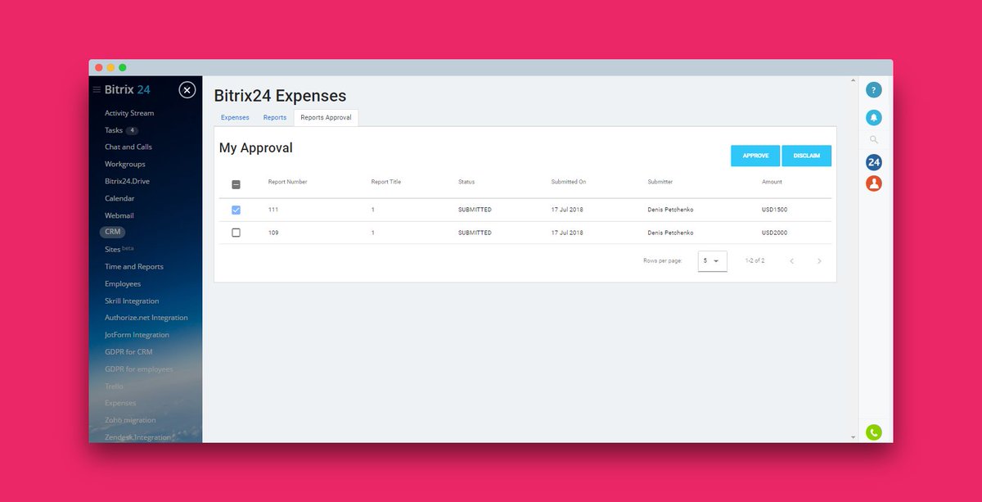Open Trello in sidebar
This screenshot has height=502, width=982.
click(x=114, y=386)
